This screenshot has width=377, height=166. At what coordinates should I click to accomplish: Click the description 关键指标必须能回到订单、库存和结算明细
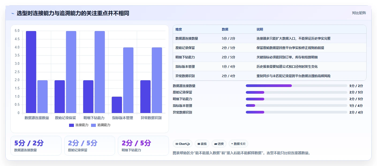[287, 57]
